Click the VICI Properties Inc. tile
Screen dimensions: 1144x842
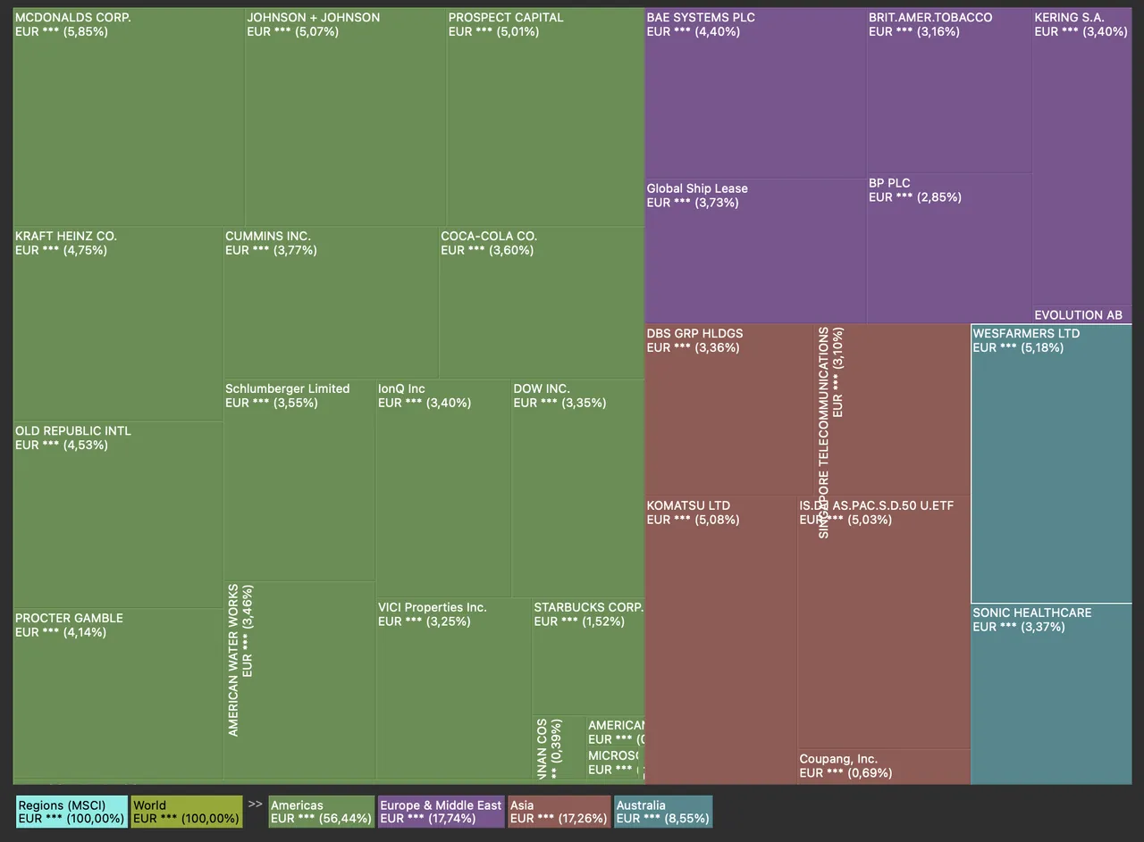[x=454, y=688]
